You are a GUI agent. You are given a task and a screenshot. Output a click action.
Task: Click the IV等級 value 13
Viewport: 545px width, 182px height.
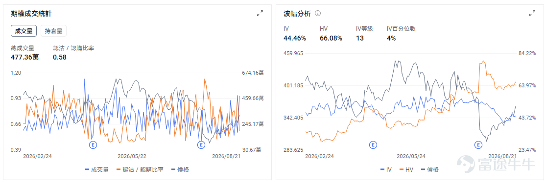(360, 38)
